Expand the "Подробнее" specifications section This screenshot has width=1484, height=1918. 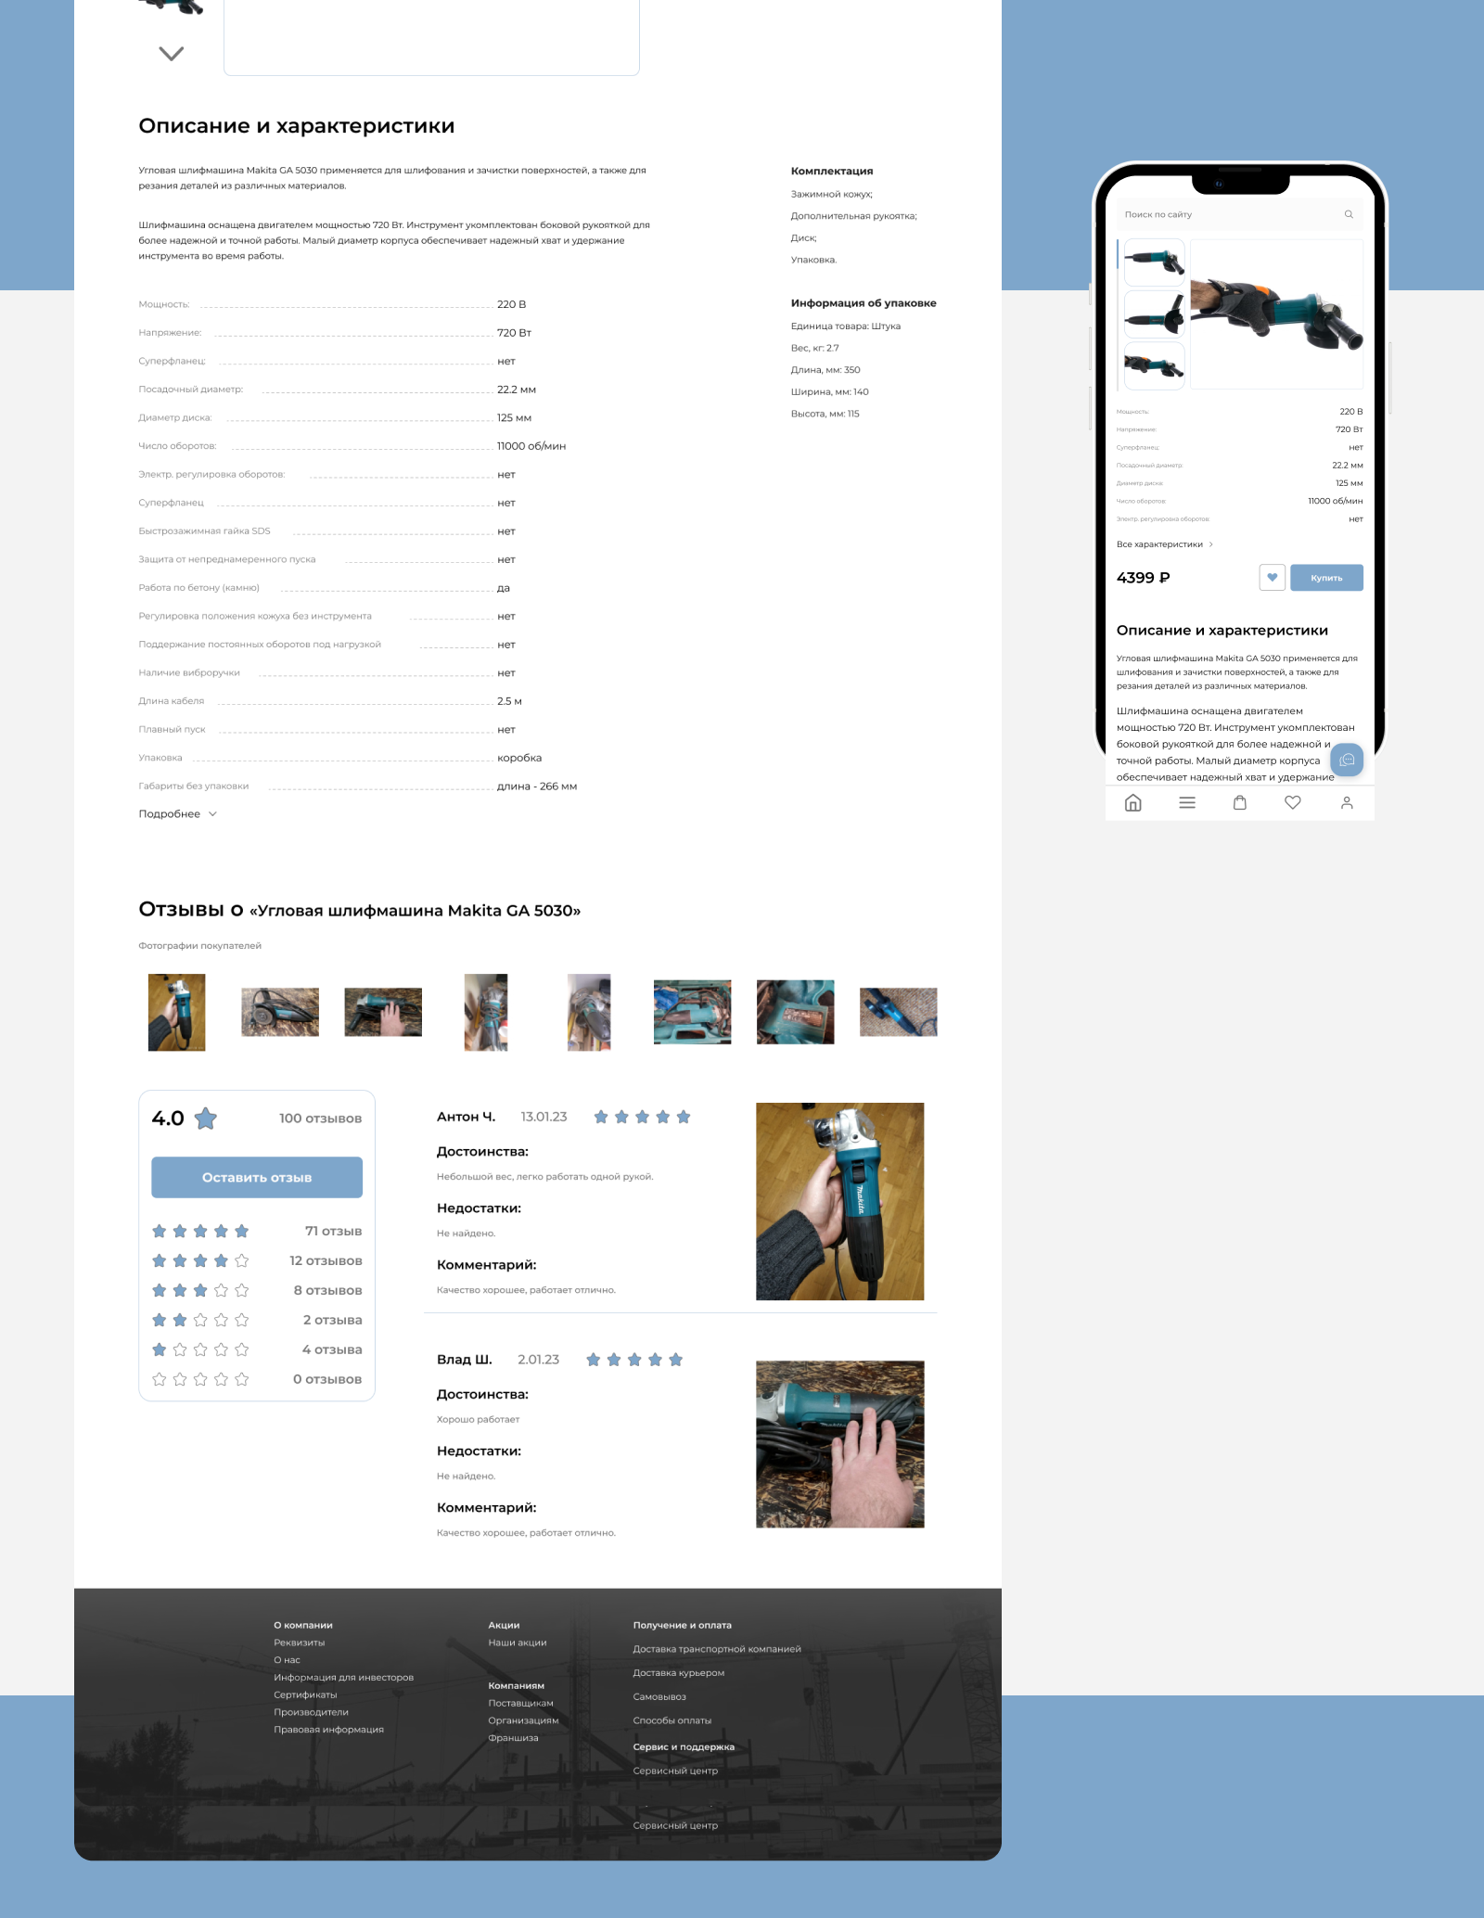coord(177,813)
